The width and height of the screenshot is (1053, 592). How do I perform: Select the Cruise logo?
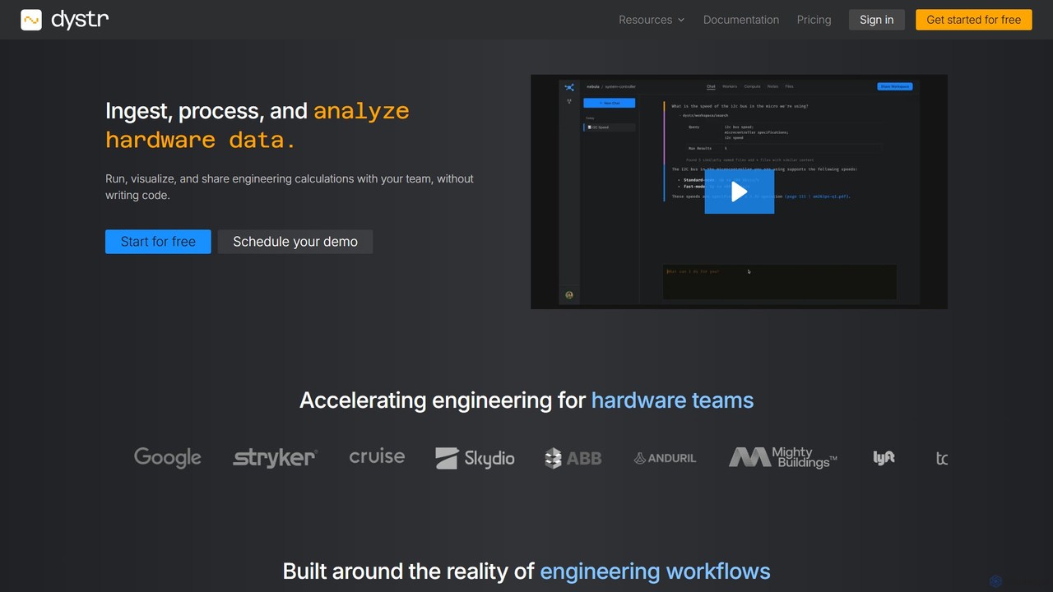(377, 456)
